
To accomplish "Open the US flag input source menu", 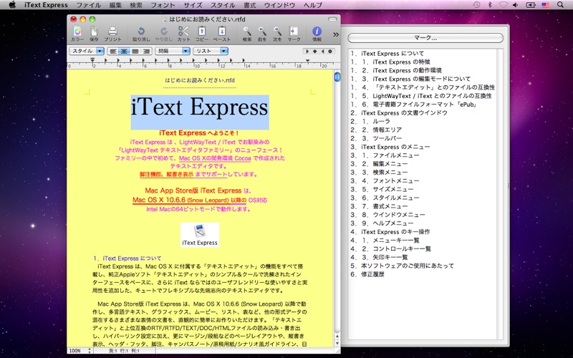I will pos(545,5).
